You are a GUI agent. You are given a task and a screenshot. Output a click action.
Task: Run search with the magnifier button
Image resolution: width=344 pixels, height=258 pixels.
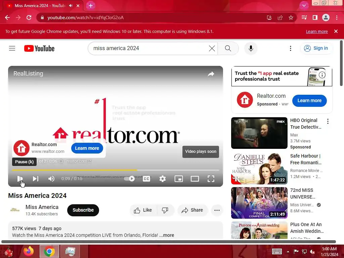click(x=228, y=48)
